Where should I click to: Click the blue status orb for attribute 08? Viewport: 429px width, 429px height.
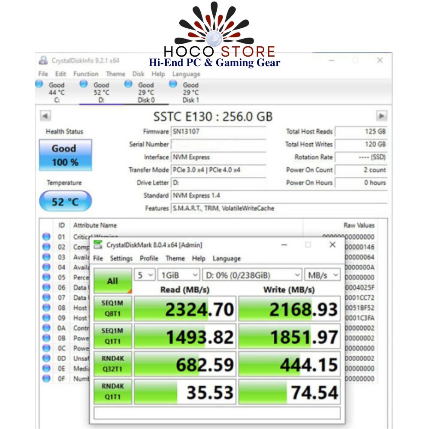(46, 308)
